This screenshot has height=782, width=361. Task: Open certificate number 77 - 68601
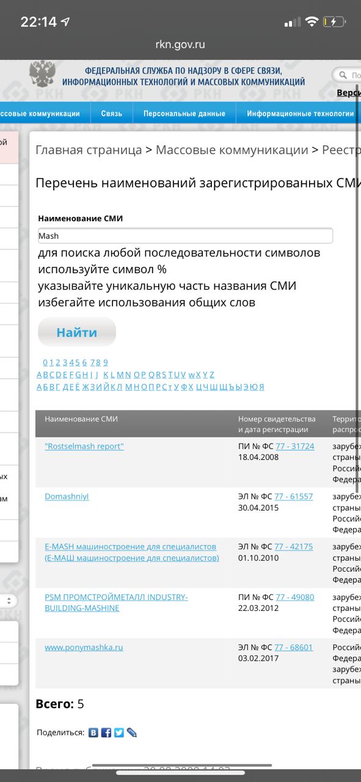[x=294, y=646]
